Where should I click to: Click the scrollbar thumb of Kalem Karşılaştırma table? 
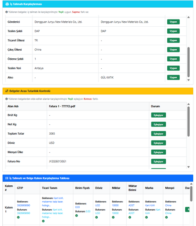tap(191, 194)
